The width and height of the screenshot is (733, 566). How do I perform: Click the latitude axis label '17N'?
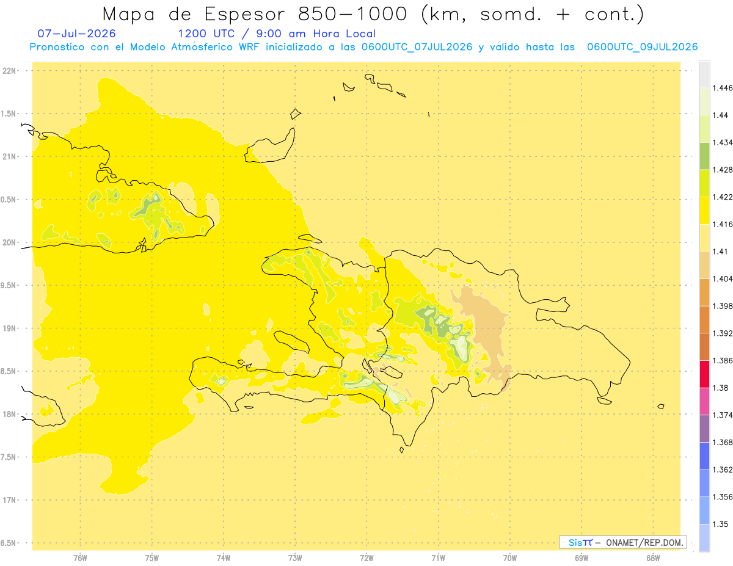[x=10, y=500]
